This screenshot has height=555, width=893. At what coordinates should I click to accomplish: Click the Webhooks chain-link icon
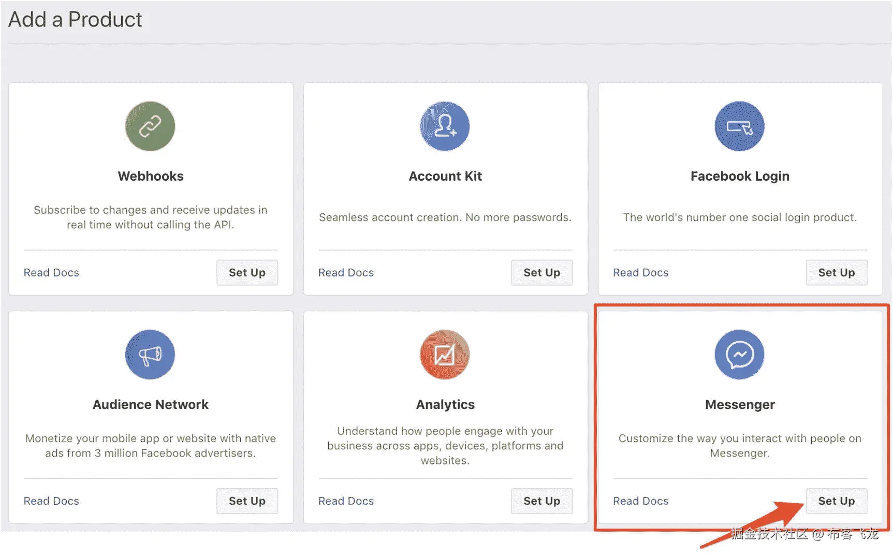click(x=150, y=126)
